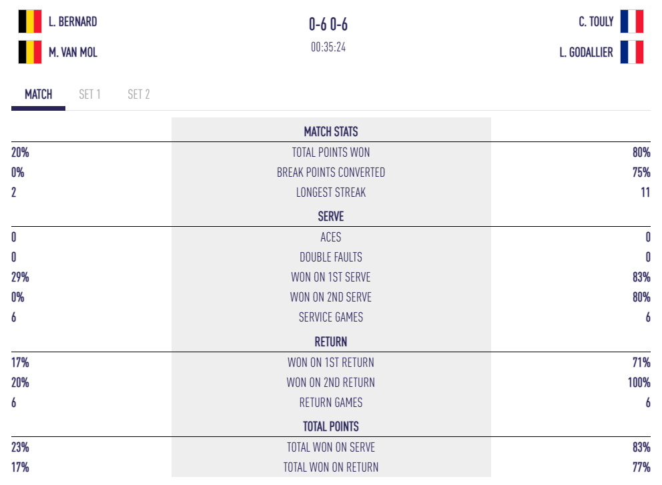
Task: Switch to the SET 1 tab
Action: coord(89,94)
